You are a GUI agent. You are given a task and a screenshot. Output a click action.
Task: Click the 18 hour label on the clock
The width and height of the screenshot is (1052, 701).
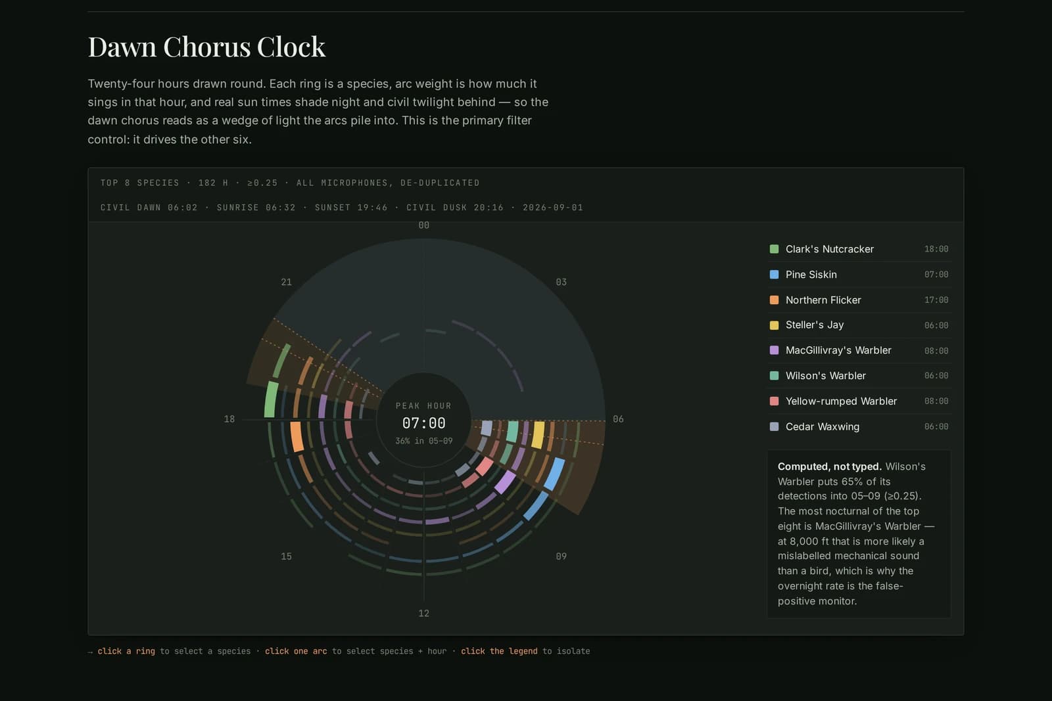[x=229, y=419]
